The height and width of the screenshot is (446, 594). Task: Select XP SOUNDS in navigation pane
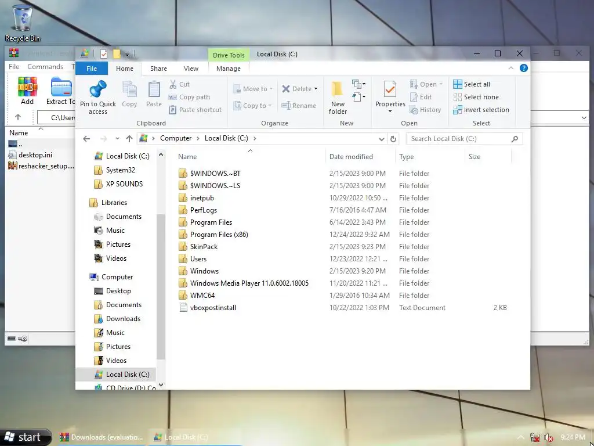tap(124, 184)
